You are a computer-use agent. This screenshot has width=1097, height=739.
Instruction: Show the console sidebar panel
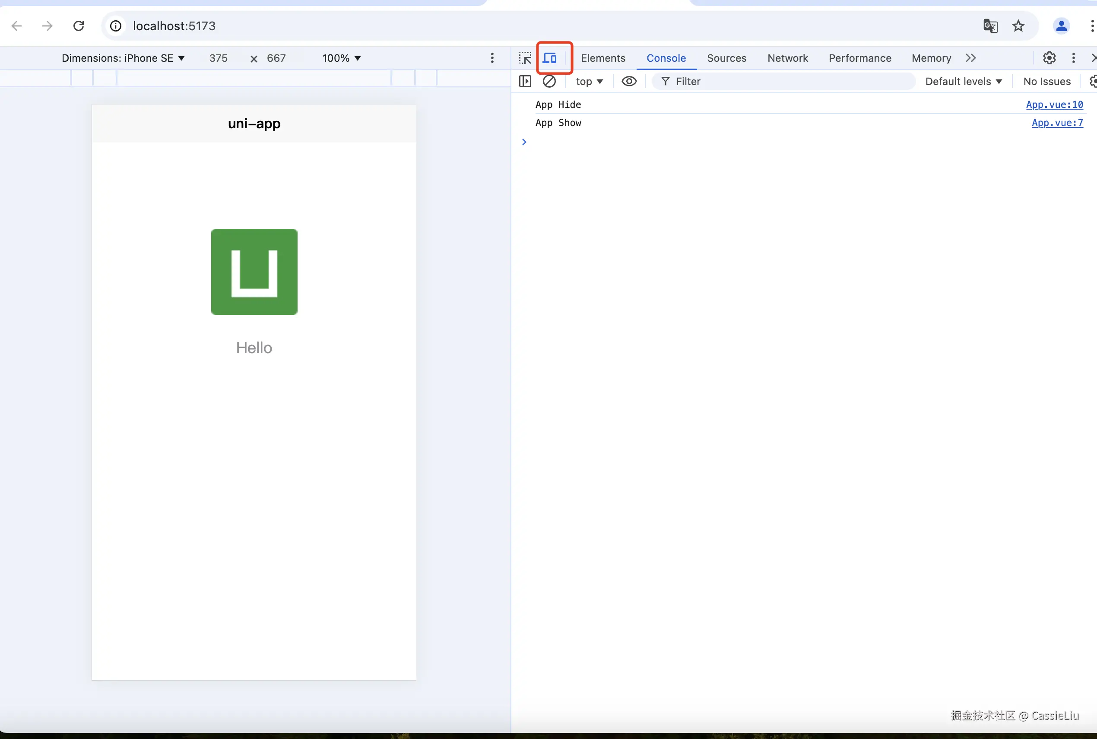[x=525, y=82]
